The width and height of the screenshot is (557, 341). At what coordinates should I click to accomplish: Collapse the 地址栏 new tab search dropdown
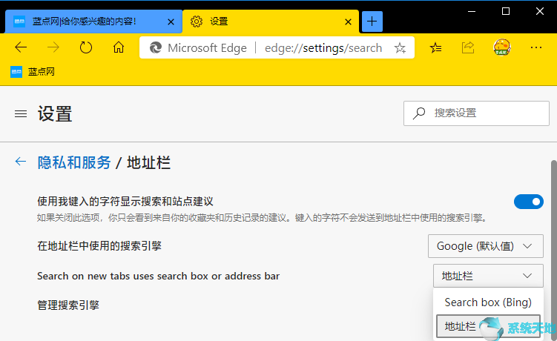tap(488, 276)
